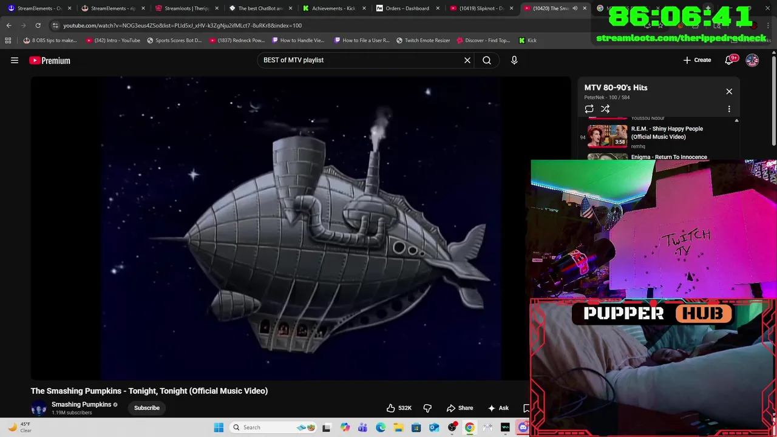Open Windows Start menu
The height and width of the screenshot is (437, 777).
(x=219, y=427)
